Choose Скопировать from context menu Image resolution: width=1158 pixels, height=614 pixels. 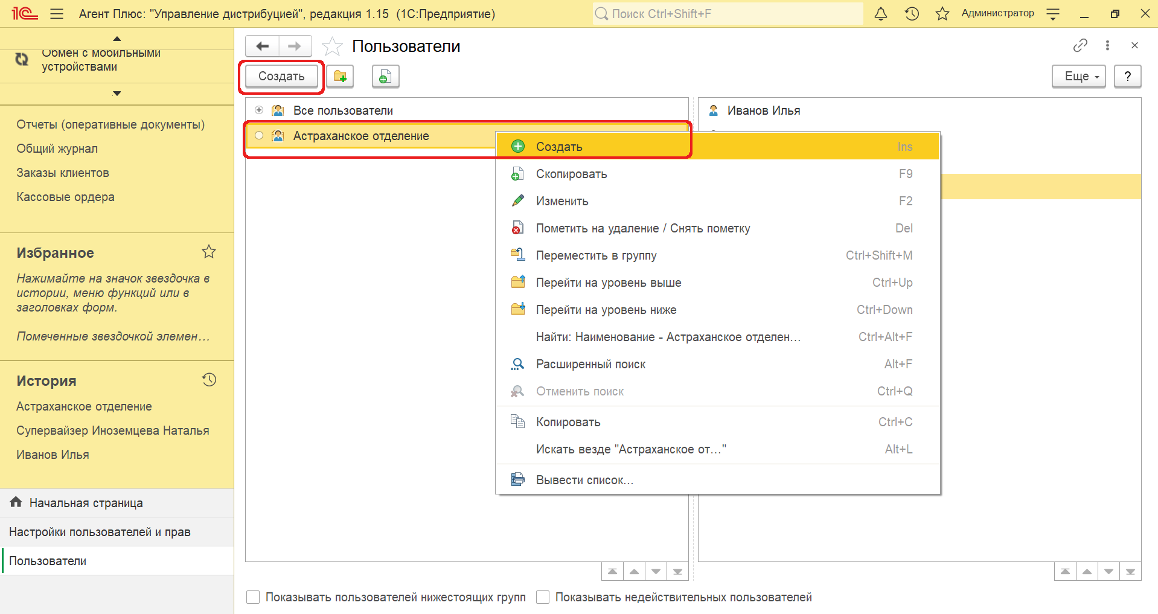point(571,174)
